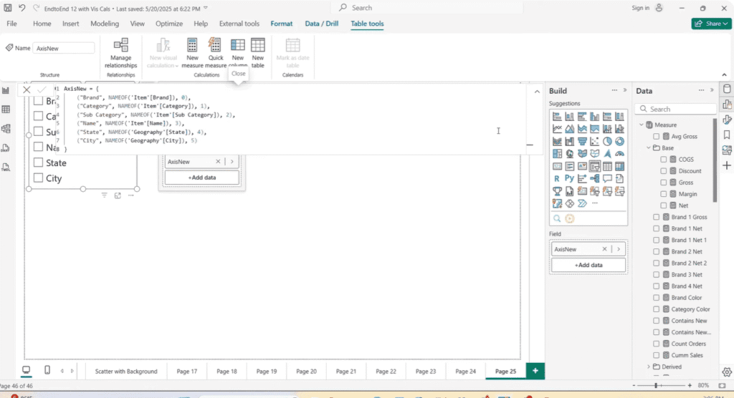This screenshot has height=398, width=734.
Task: Open TMDL view in left sidebar
Action: point(6,167)
